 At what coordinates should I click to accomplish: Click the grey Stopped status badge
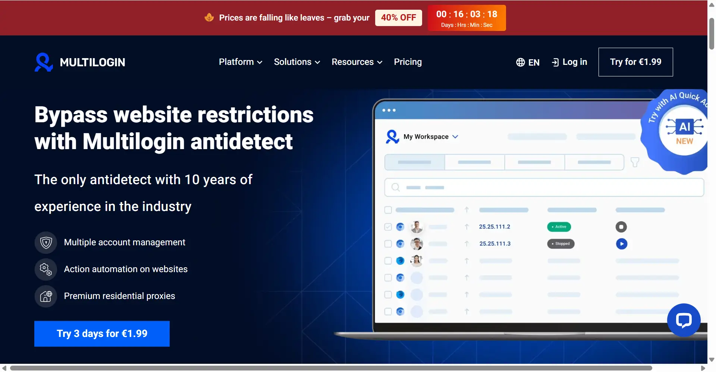pos(561,244)
